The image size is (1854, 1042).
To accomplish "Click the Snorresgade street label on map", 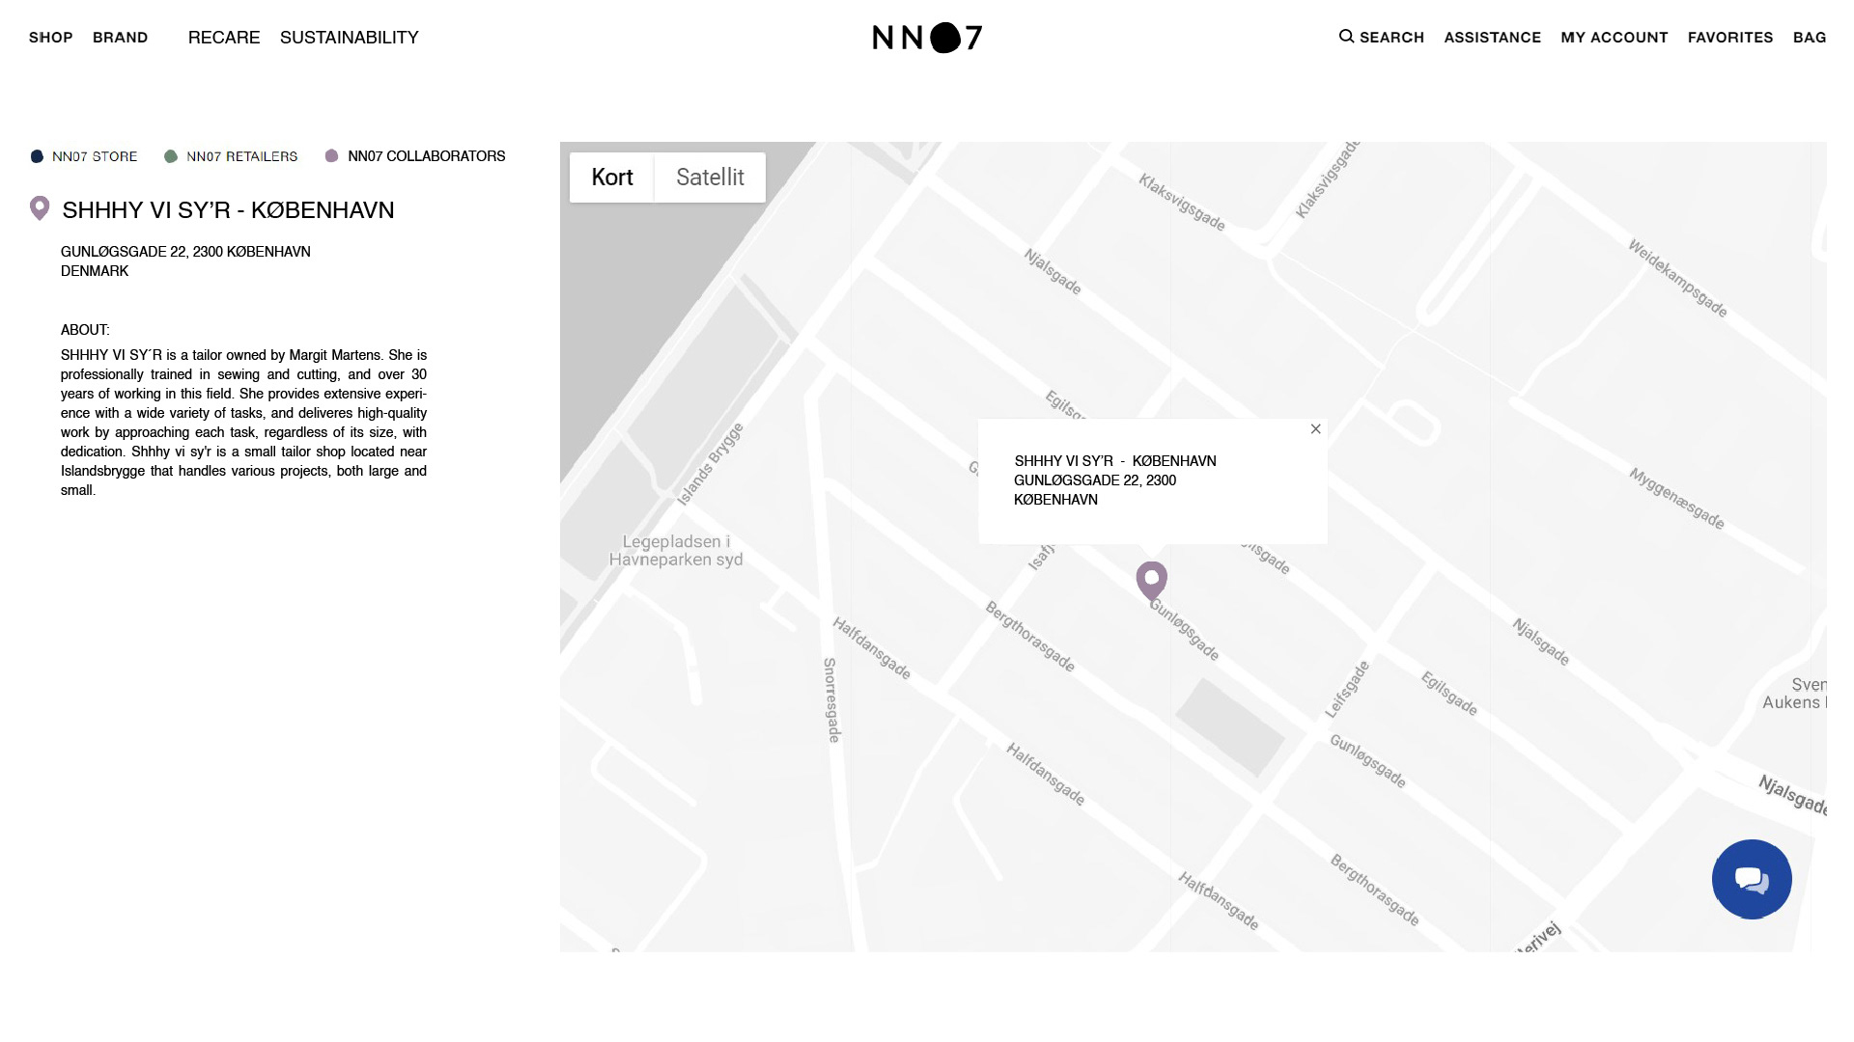I will pyautogui.click(x=831, y=700).
